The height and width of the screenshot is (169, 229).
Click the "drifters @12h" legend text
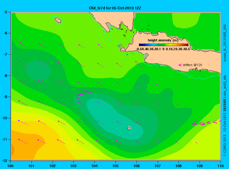click(193, 65)
